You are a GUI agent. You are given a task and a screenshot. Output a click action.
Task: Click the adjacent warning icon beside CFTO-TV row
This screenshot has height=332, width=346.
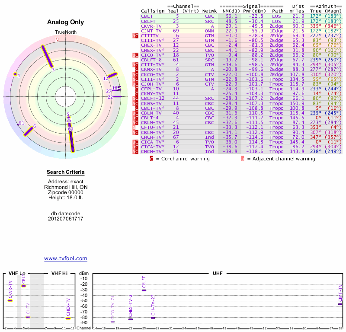click(x=134, y=127)
